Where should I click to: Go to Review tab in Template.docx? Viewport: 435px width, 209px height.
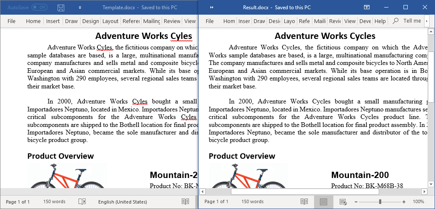pyautogui.click(x=172, y=21)
